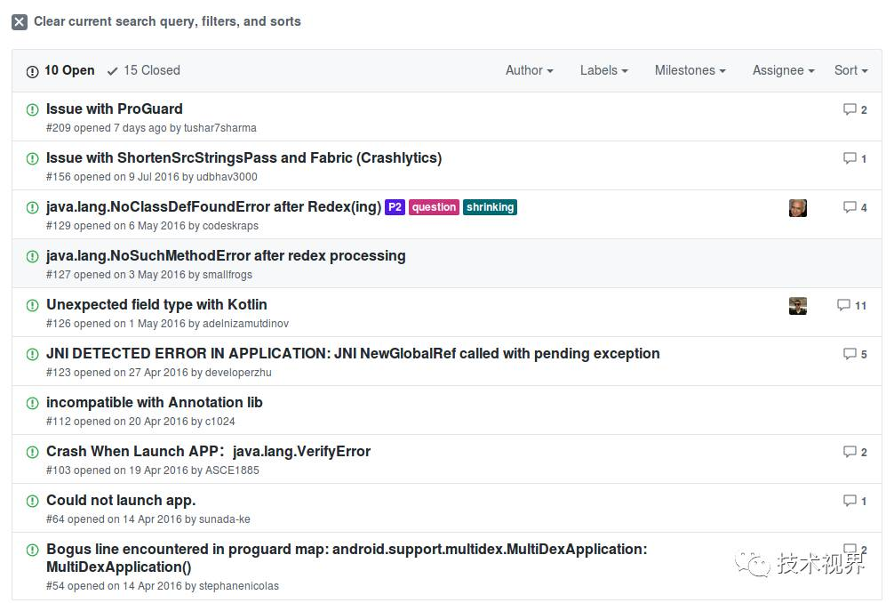Click comment icon on JNI DETECTED ERROR issue
This screenshot has width=894, height=603.
[x=850, y=354]
